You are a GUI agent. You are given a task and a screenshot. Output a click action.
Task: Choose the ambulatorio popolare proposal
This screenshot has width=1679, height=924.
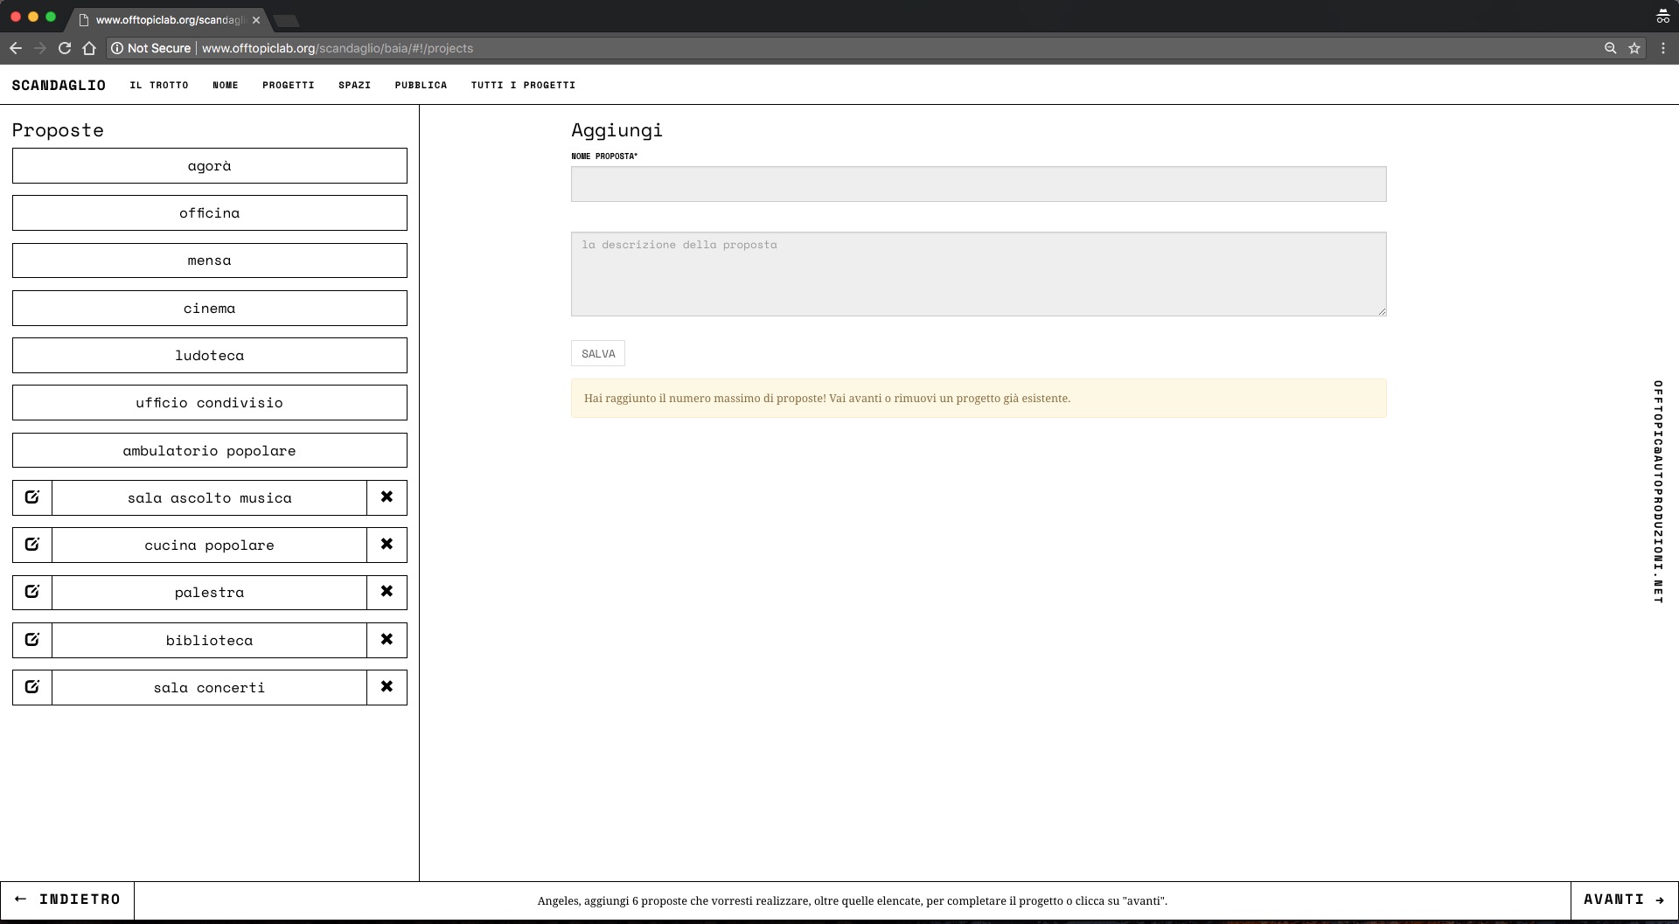tap(210, 450)
